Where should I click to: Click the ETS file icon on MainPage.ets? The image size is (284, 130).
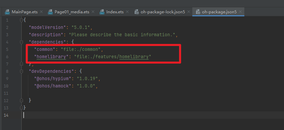[7, 12]
